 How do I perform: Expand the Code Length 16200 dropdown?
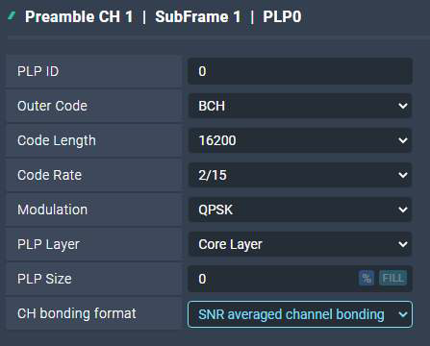pos(300,140)
